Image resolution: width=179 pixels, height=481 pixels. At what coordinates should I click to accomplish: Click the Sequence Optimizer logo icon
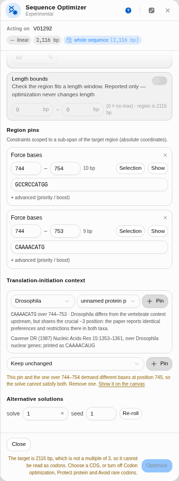[13, 10]
